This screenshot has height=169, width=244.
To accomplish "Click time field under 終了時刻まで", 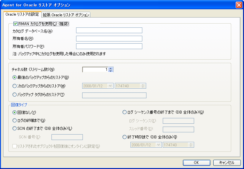I will tap(178, 145).
